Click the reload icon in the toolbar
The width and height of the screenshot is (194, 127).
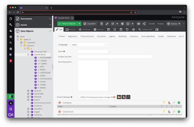click(113, 24)
